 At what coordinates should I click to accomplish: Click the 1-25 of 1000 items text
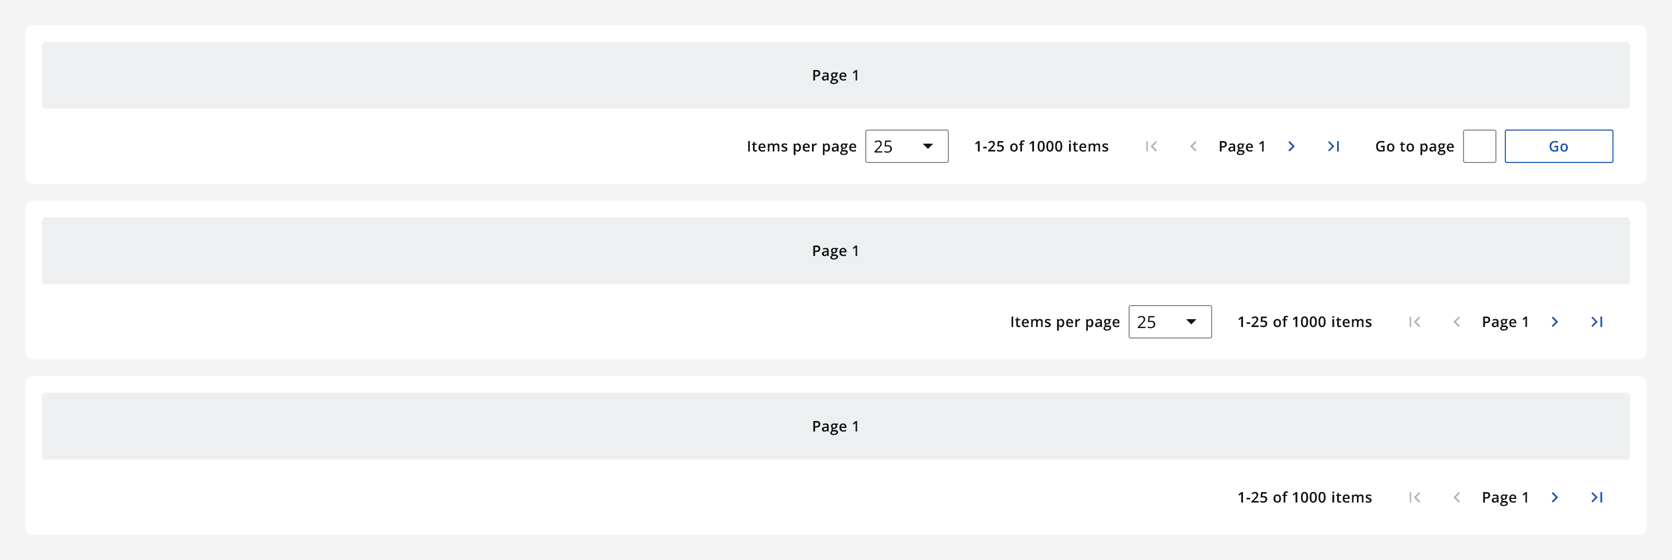1041,146
